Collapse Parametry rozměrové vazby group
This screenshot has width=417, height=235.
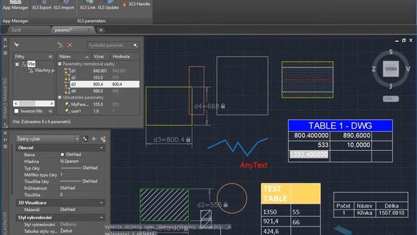pyautogui.click(x=60, y=64)
